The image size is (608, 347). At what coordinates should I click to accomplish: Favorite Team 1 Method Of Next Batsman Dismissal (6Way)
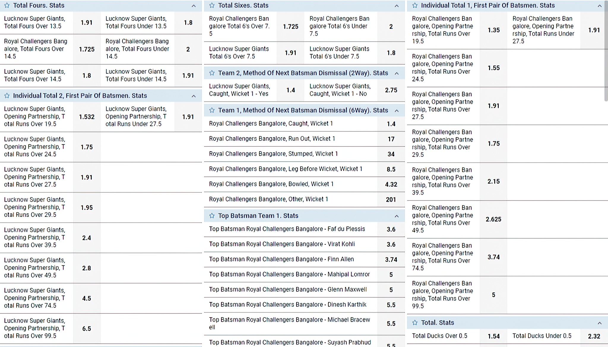(x=212, y=111)
